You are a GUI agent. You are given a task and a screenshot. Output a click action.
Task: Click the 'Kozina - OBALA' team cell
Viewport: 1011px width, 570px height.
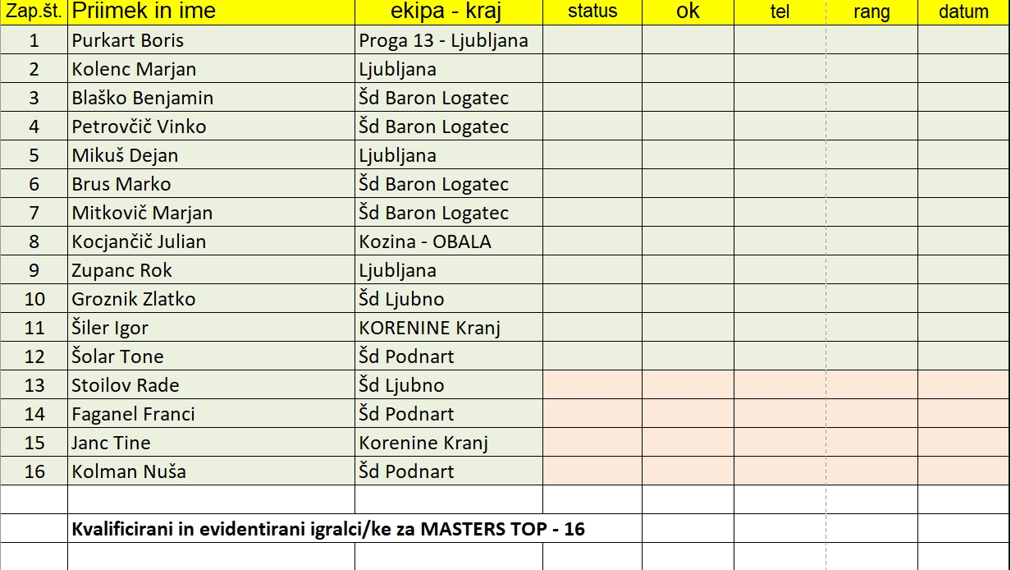(x=449, y=241)
